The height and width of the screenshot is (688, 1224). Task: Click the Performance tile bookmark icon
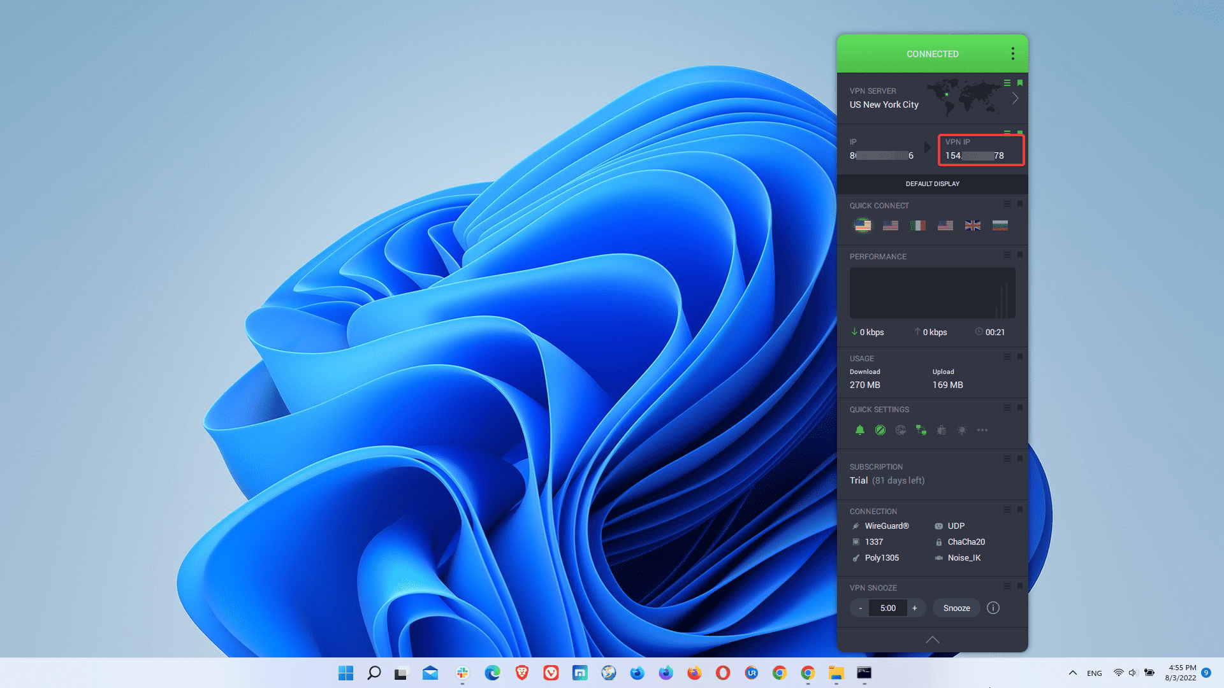[1020, 255]
